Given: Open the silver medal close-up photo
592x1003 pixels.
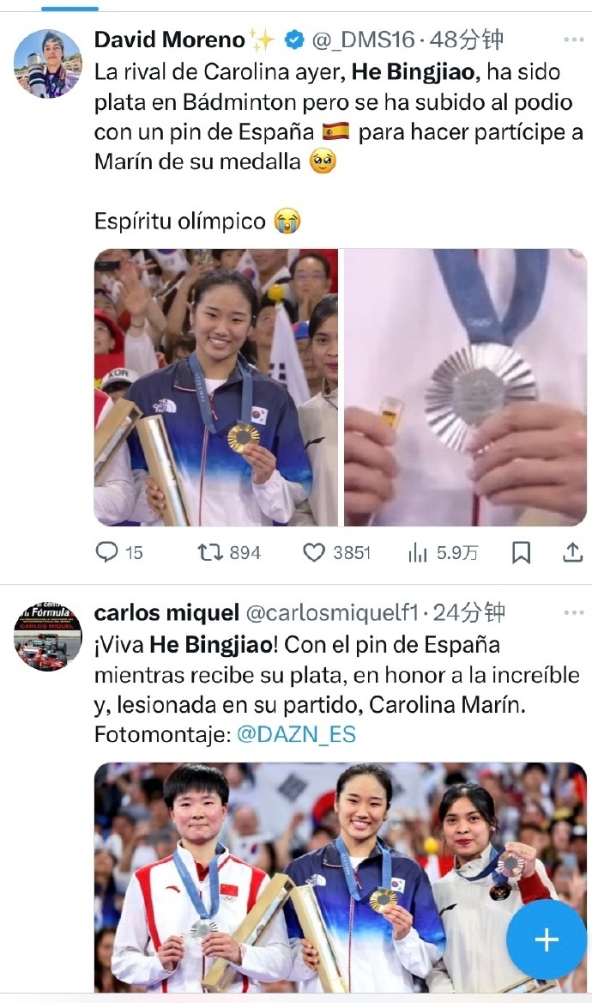Looking at the screenshot, I should point(465,387).
